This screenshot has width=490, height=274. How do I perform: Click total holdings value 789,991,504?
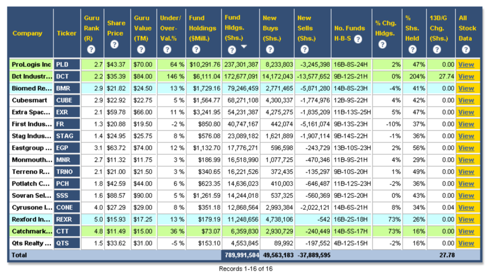[241, 255]
